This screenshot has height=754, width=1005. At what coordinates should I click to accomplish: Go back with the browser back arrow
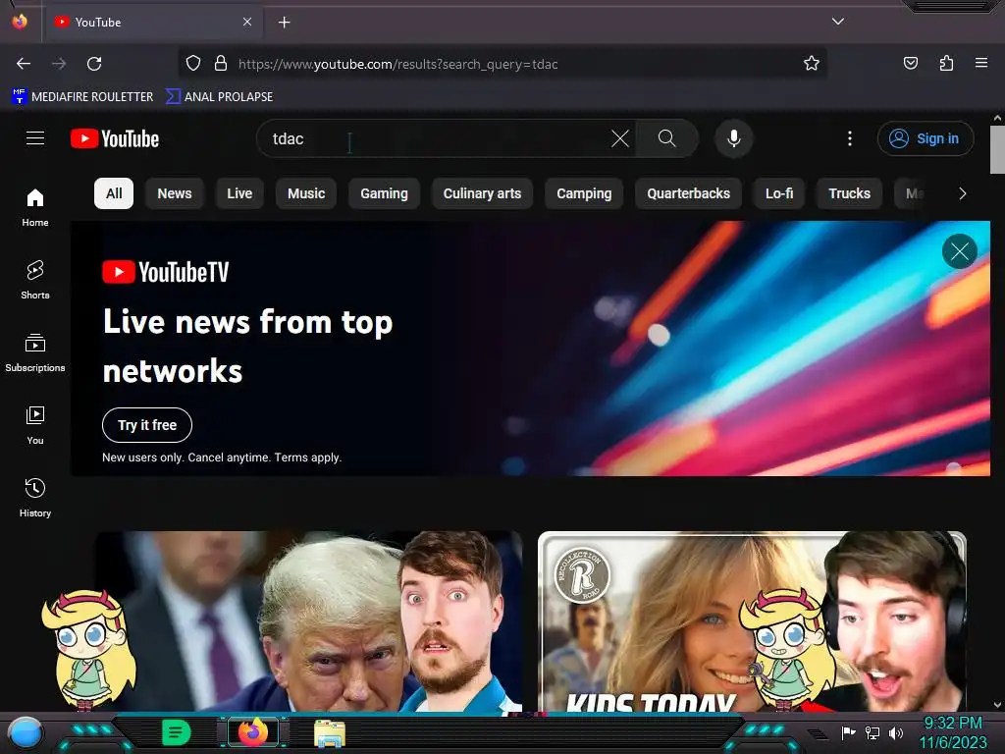click(24, 64)
